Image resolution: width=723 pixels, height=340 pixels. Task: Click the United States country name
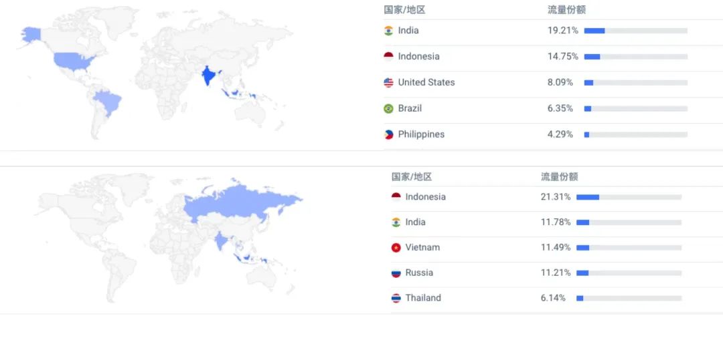coord(426,82)
